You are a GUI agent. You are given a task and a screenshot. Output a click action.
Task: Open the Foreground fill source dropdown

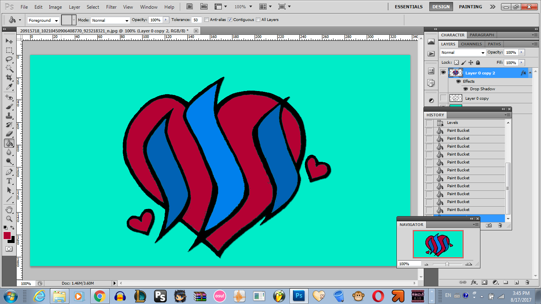tap(43, 20)
